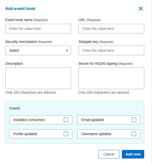
Task: Click inside the Description text area
Action: tap(38, 78)
